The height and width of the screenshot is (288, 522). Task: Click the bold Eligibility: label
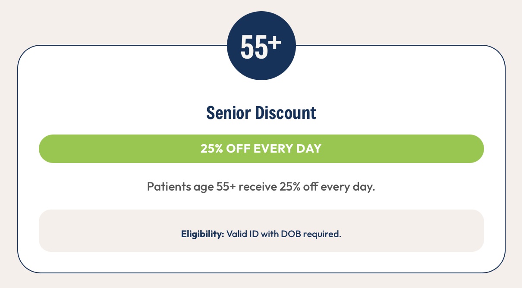202,235
